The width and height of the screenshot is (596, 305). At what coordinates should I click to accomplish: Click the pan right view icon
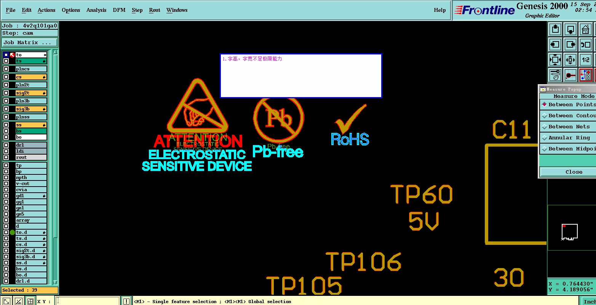570,45
